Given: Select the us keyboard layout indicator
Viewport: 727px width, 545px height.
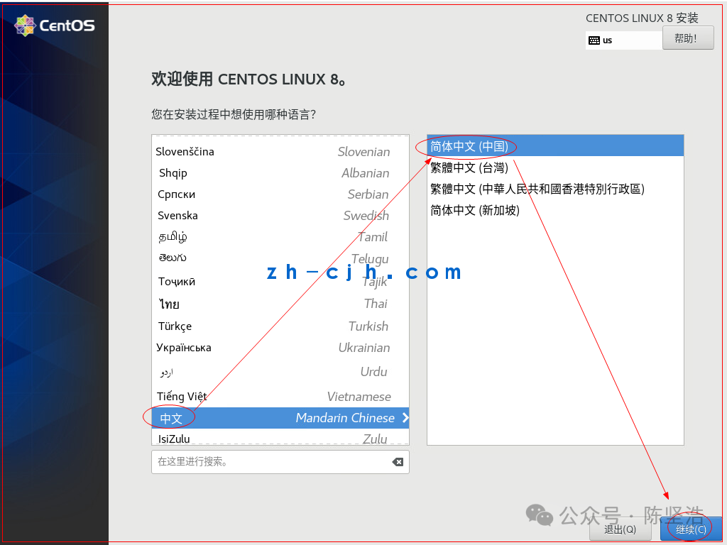Looking at the screenshot, I should pyautogui.click(x=623, y=40).
